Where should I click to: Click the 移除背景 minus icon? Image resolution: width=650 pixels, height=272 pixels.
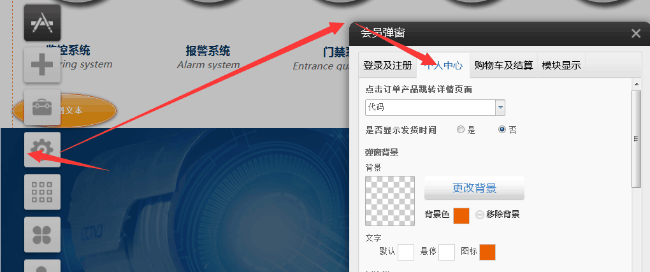480,215
